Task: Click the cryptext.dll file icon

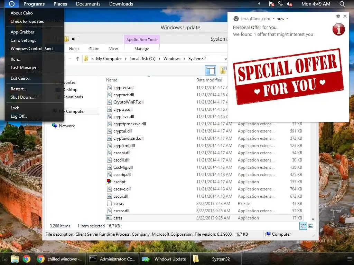Action: tap(109, 87)
